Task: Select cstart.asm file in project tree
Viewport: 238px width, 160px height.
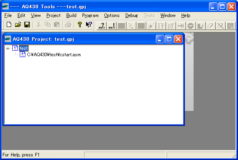Action: click(x=54, y=55)
